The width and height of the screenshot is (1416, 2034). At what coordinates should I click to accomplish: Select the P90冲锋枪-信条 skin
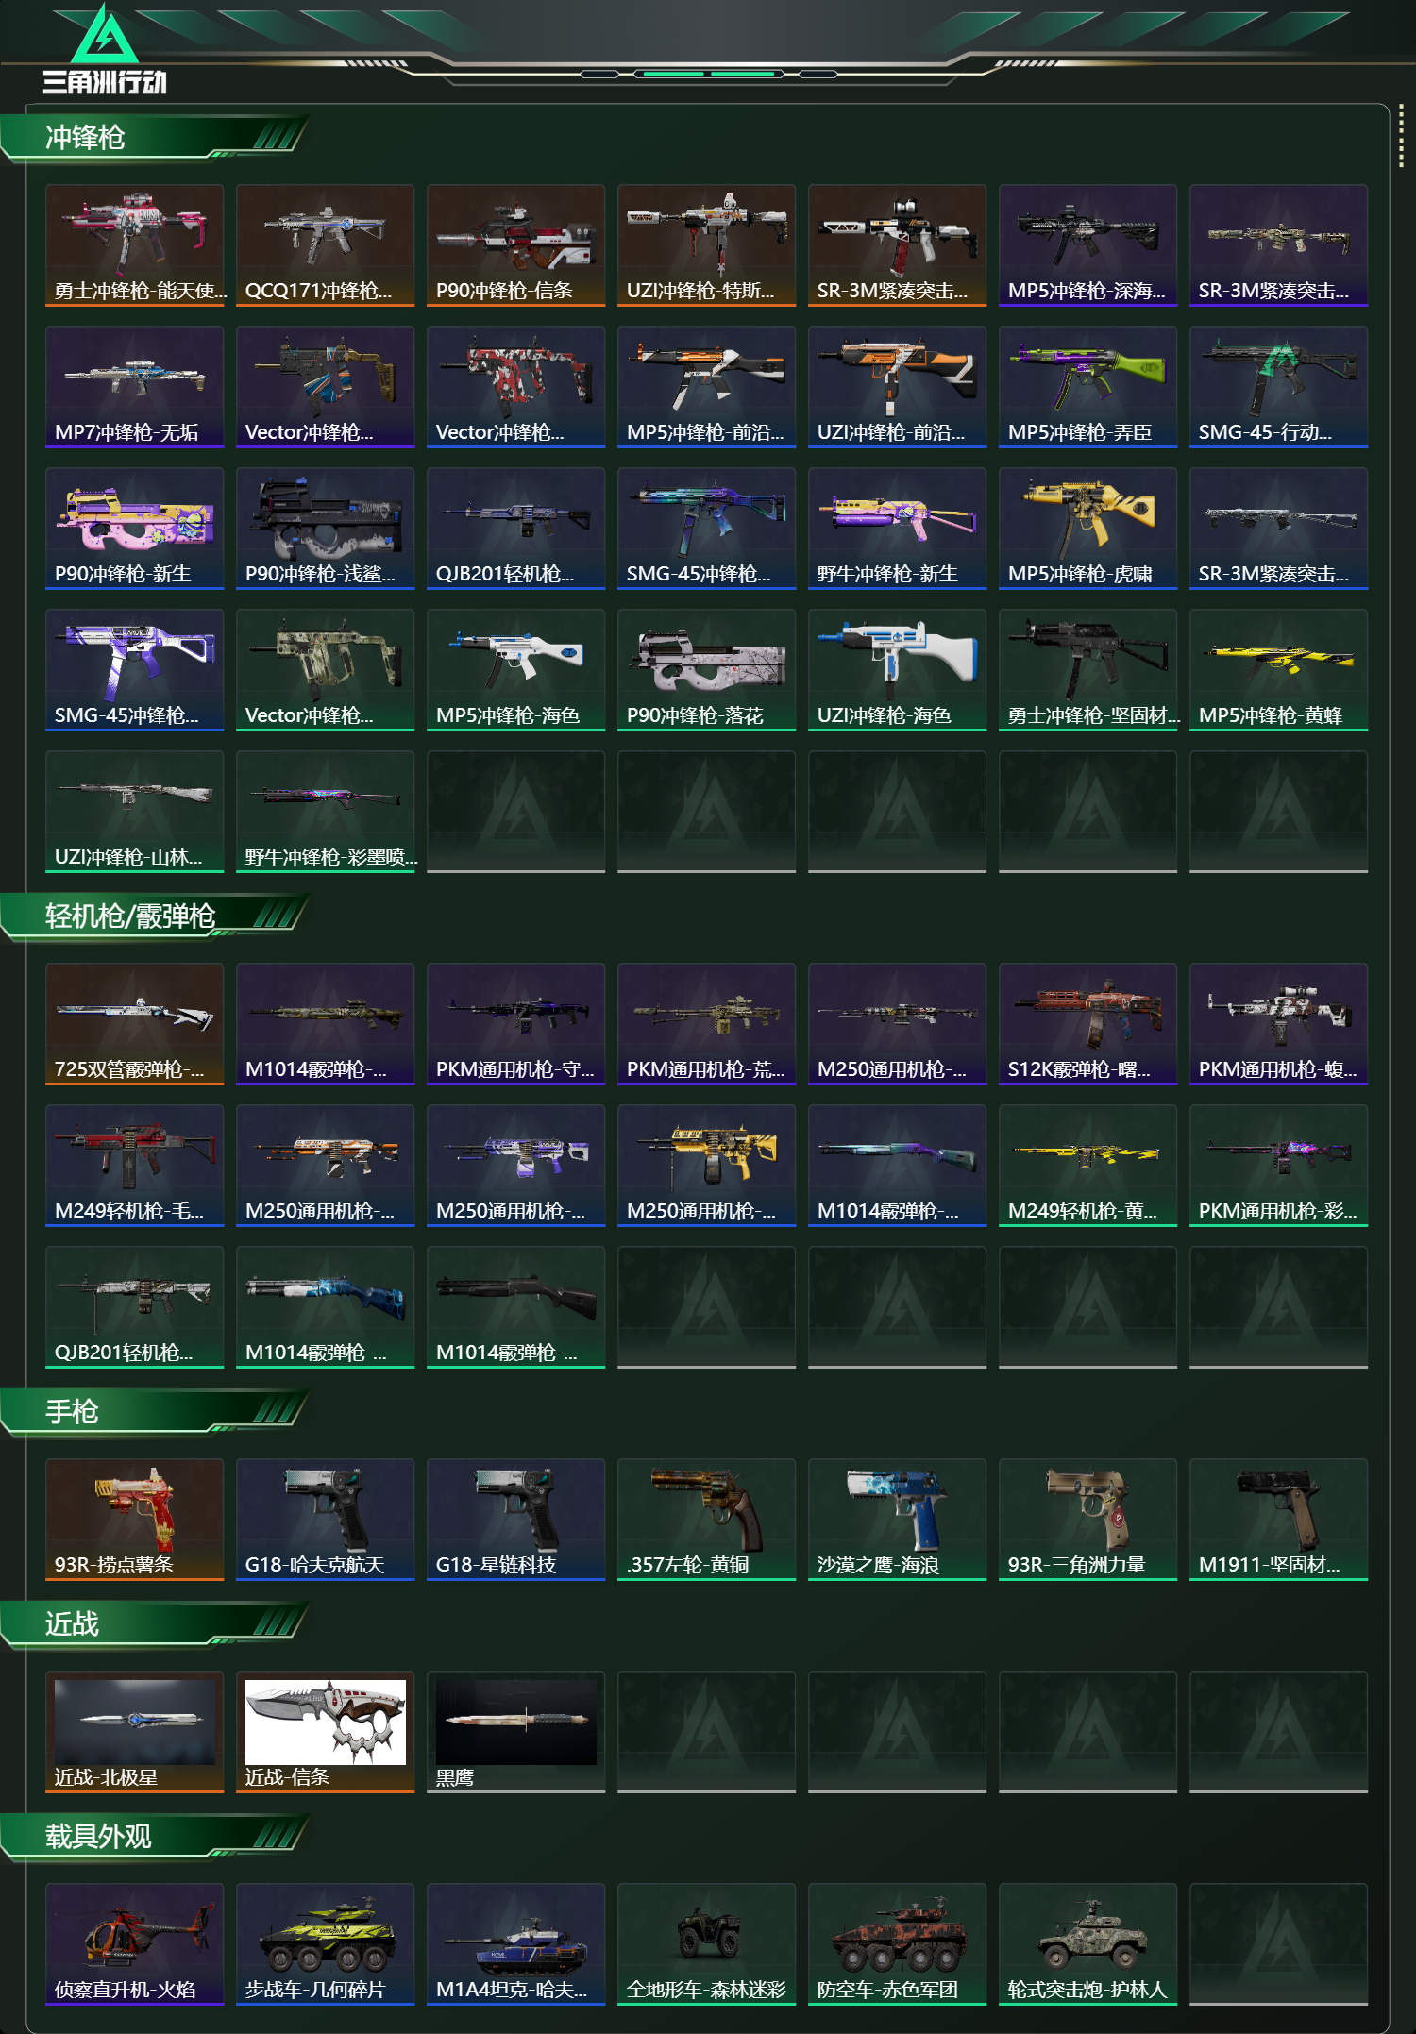click(515, 245)
